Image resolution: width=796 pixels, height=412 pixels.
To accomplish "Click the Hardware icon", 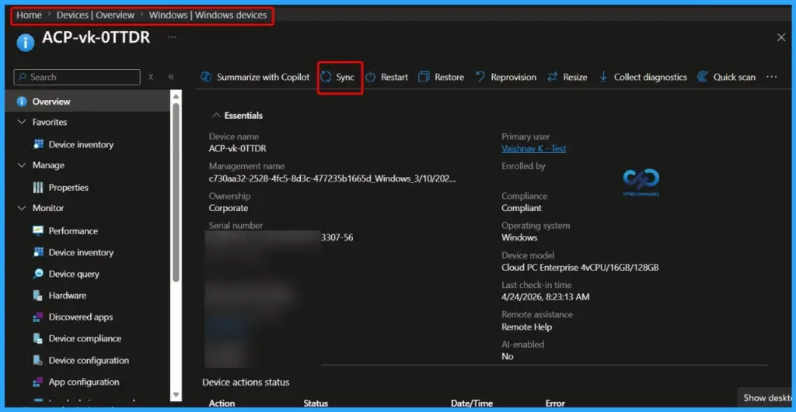I will [38, 296].
